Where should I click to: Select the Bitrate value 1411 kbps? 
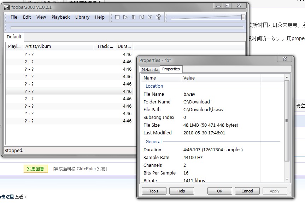[x=194, y=180]
